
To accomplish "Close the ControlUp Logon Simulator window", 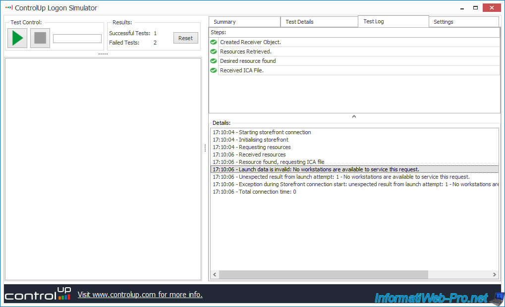I will point(492,8).
